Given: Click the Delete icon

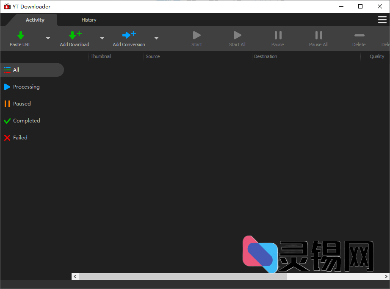Looking at the screenshot, I should 359,35.
